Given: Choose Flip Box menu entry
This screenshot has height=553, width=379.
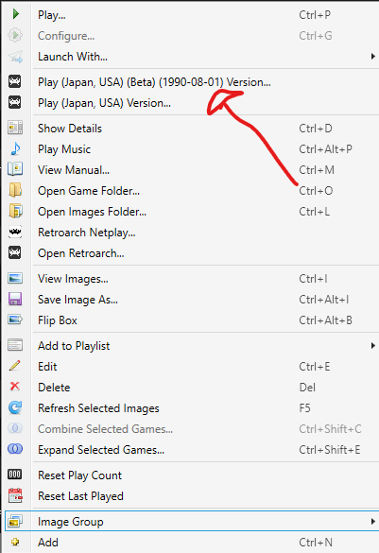Looking at the screenshot, I should pyautogui.click(x=58, y=320).
